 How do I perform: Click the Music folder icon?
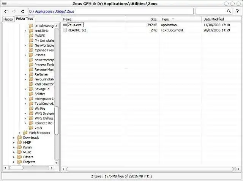point(19,152)
